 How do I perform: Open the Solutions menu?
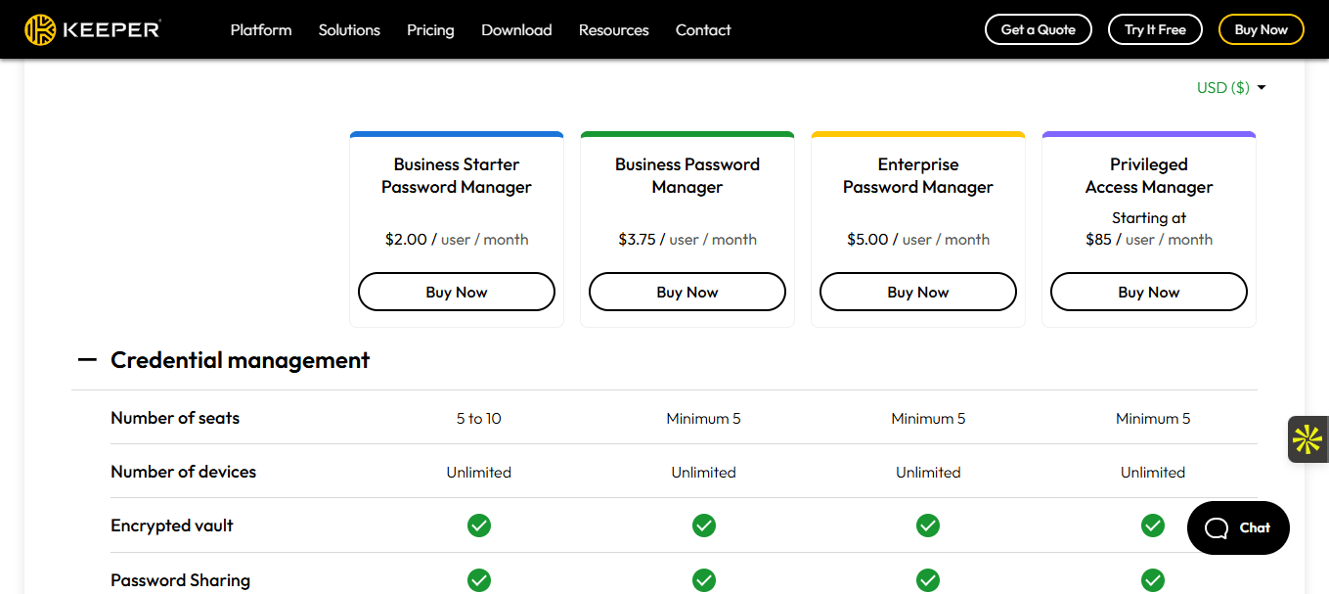[349, 30]
